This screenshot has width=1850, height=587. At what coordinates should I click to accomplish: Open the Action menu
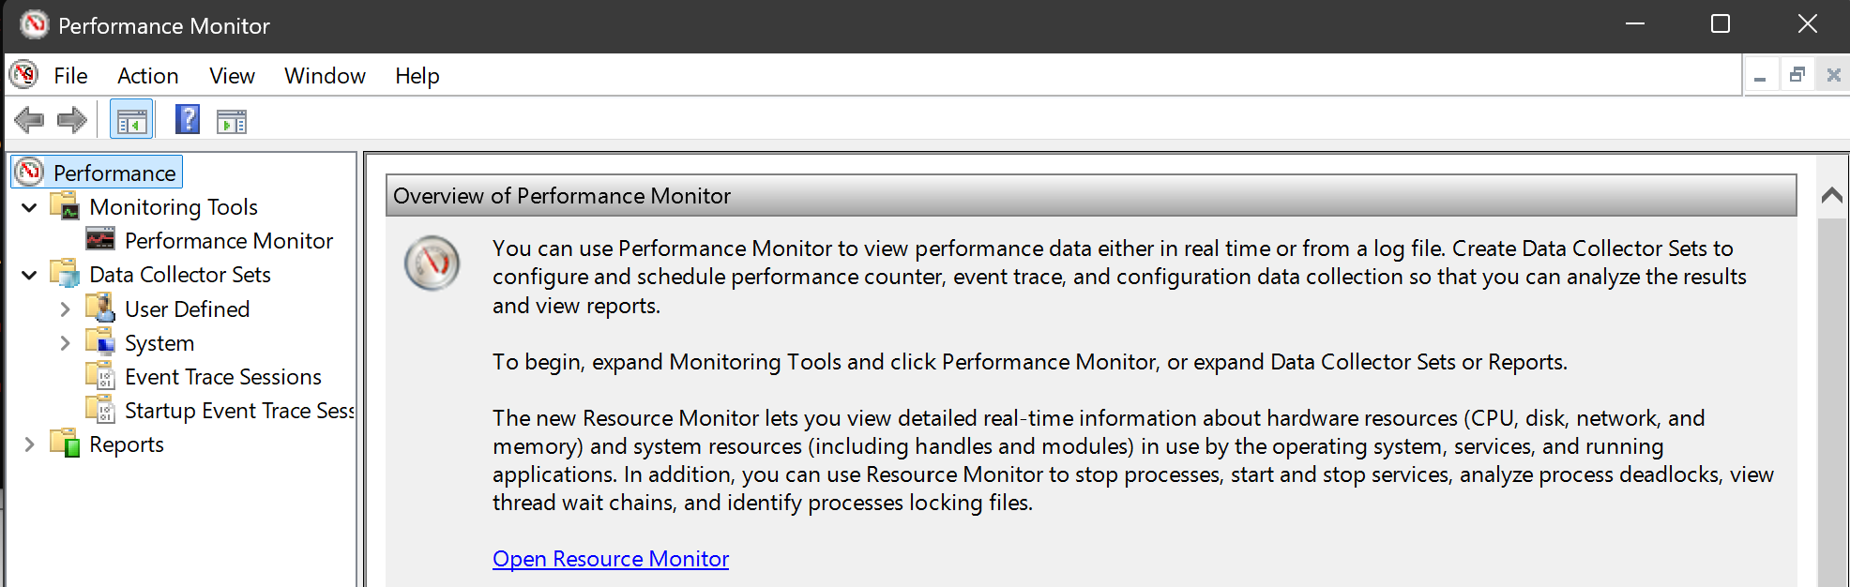click(147, 76)
